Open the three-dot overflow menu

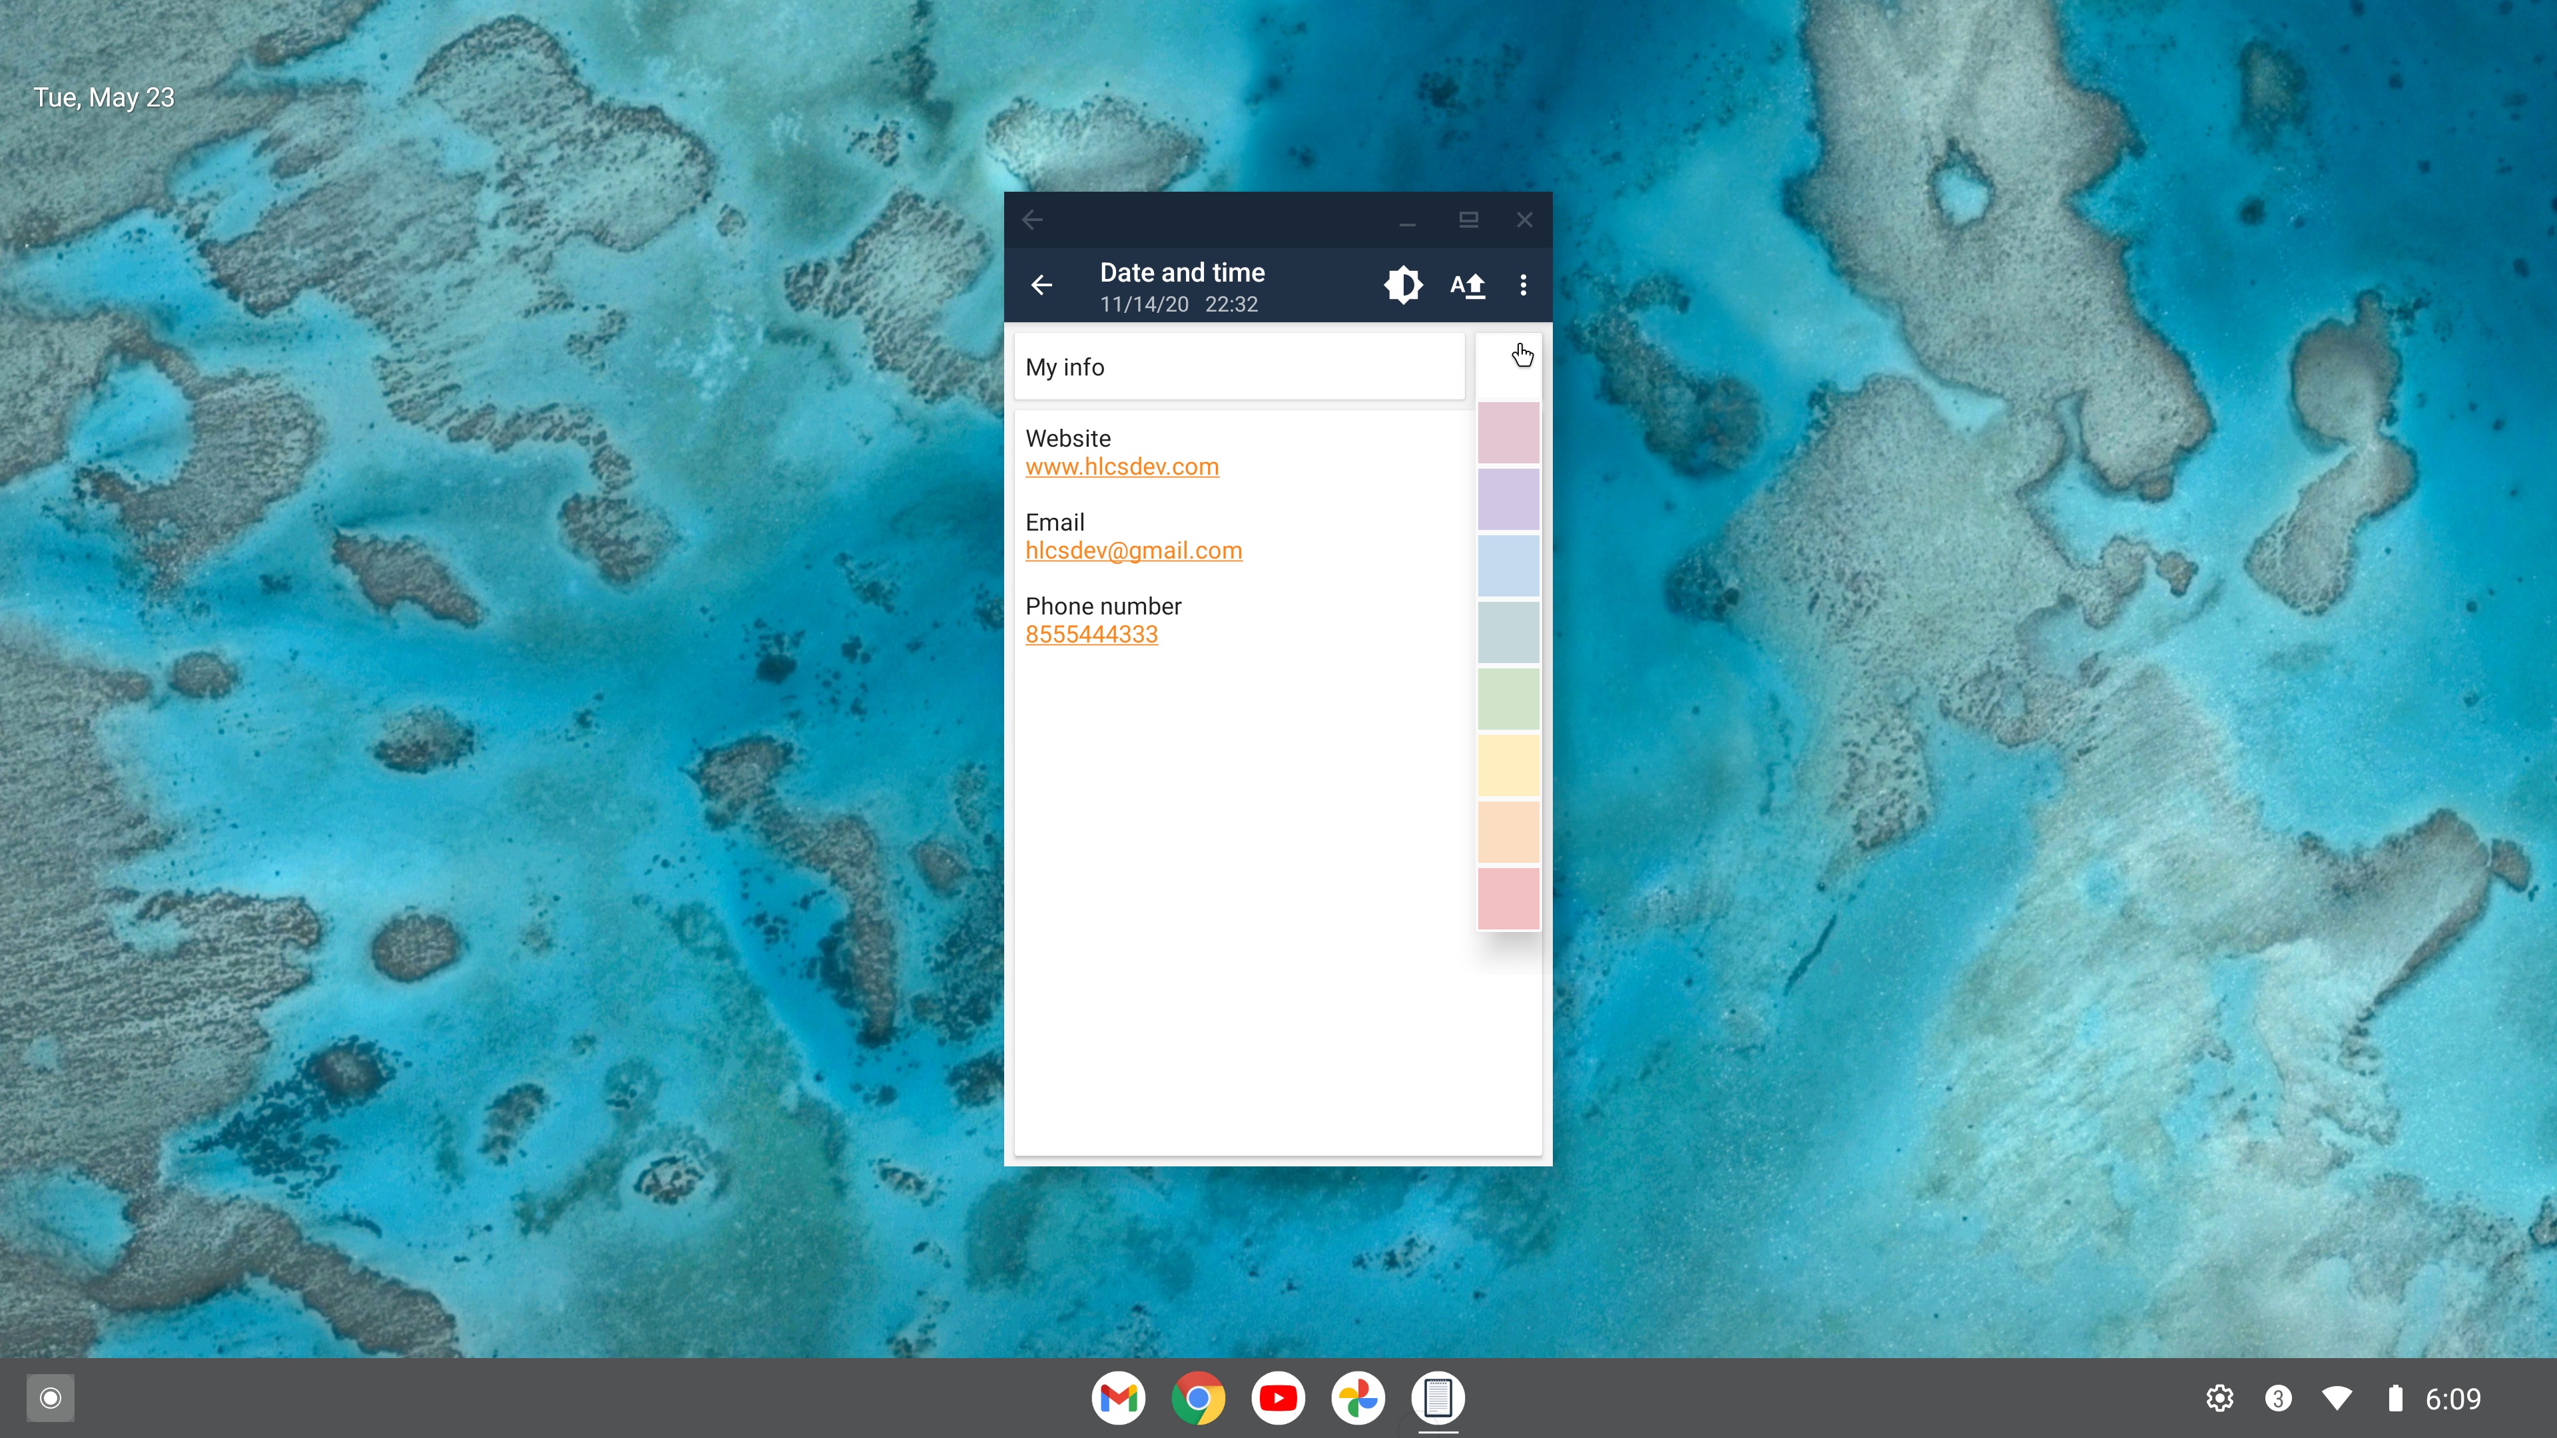[1523, 286]
